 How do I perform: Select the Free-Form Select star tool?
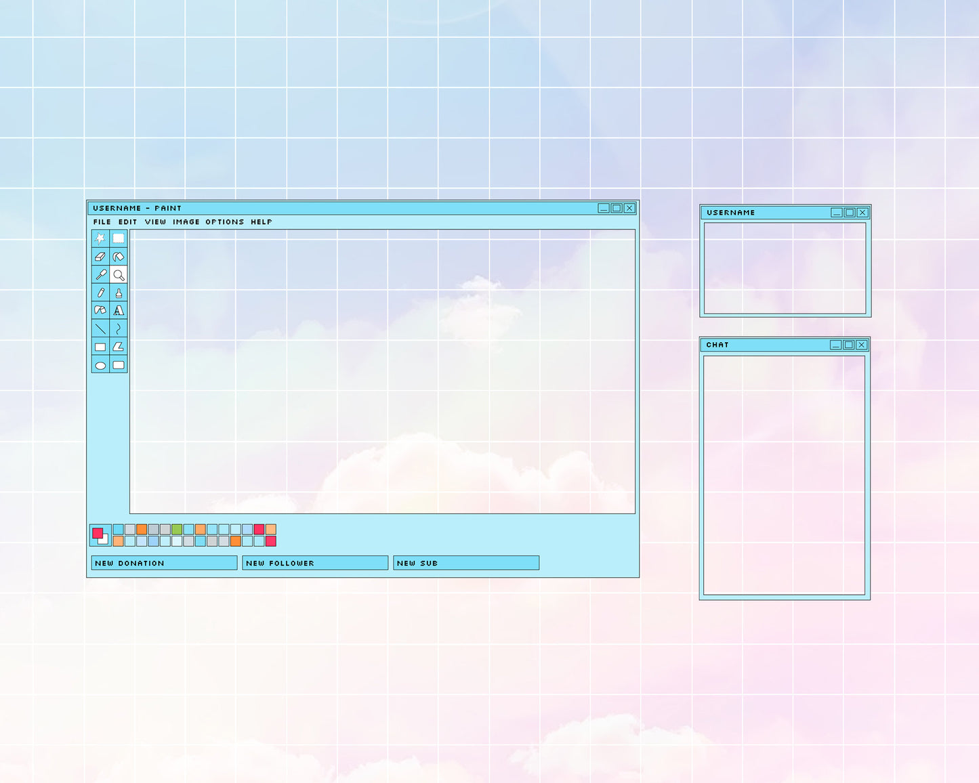coord(99,238)
